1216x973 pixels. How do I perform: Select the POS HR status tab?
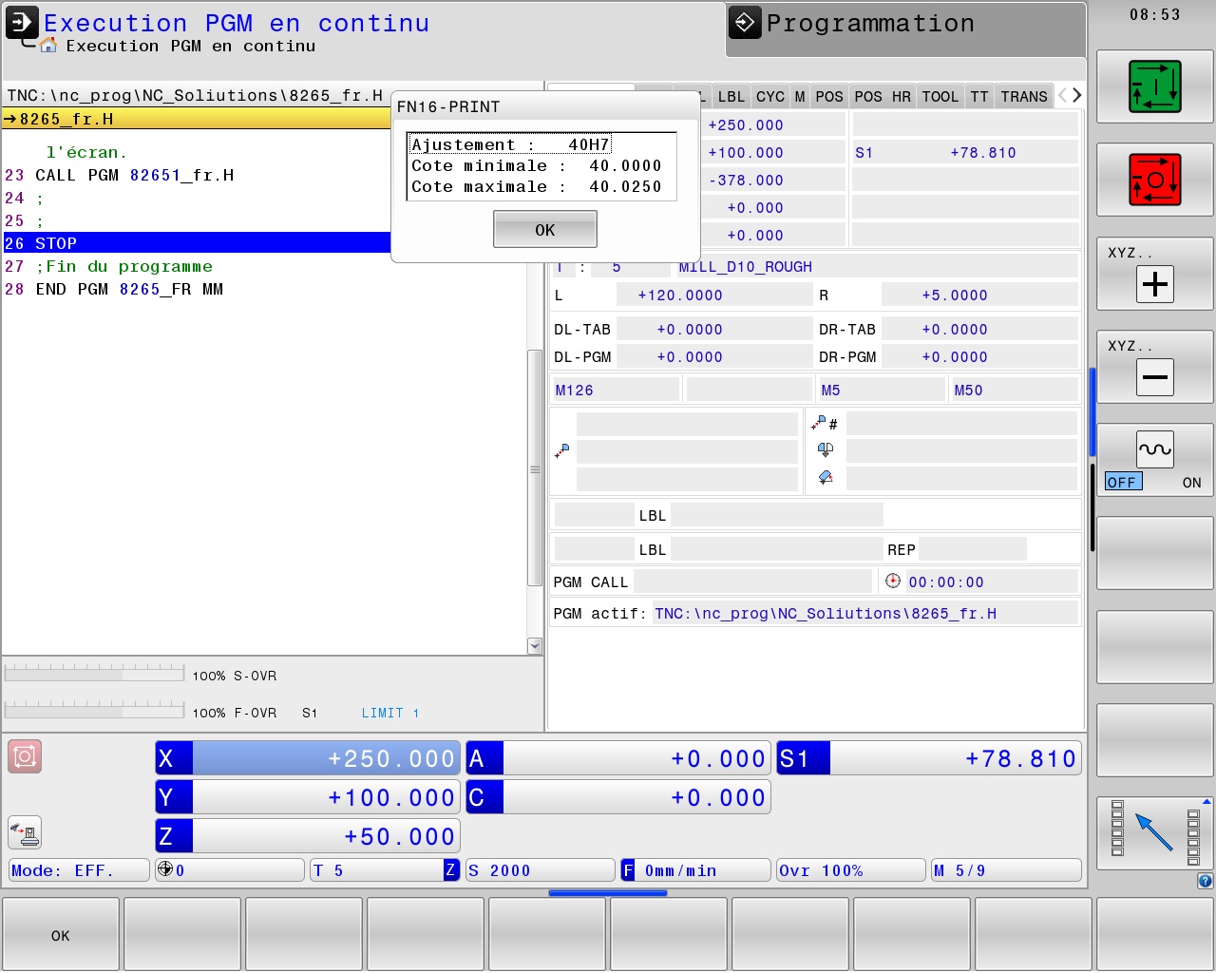click(x=883, y=96)
